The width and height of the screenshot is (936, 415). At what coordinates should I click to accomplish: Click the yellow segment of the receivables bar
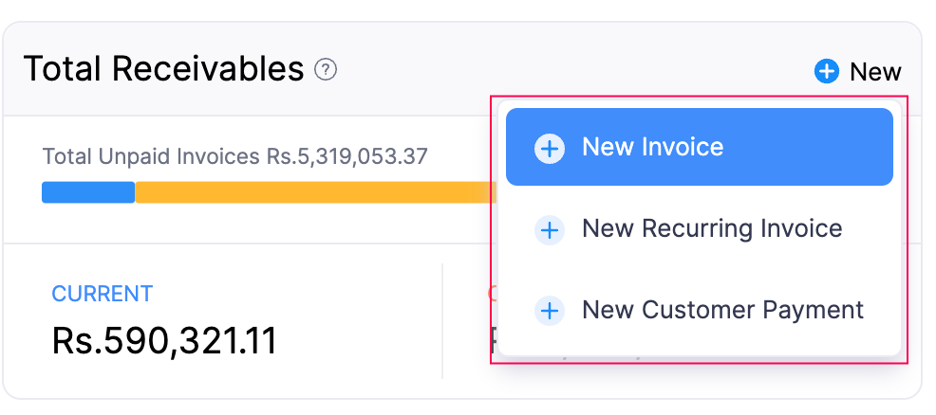click(x=313, y=192)
